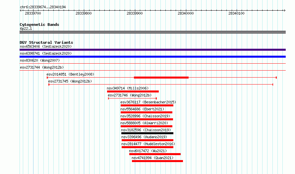Click the DGV Structural Variants track title

(46, 42)
